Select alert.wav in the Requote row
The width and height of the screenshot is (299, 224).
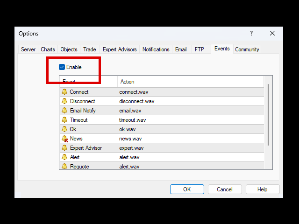(191, 166)
